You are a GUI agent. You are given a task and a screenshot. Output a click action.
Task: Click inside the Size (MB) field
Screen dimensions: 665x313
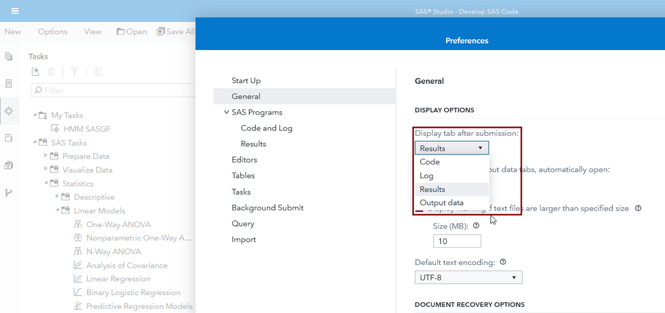tap(457, 241)
